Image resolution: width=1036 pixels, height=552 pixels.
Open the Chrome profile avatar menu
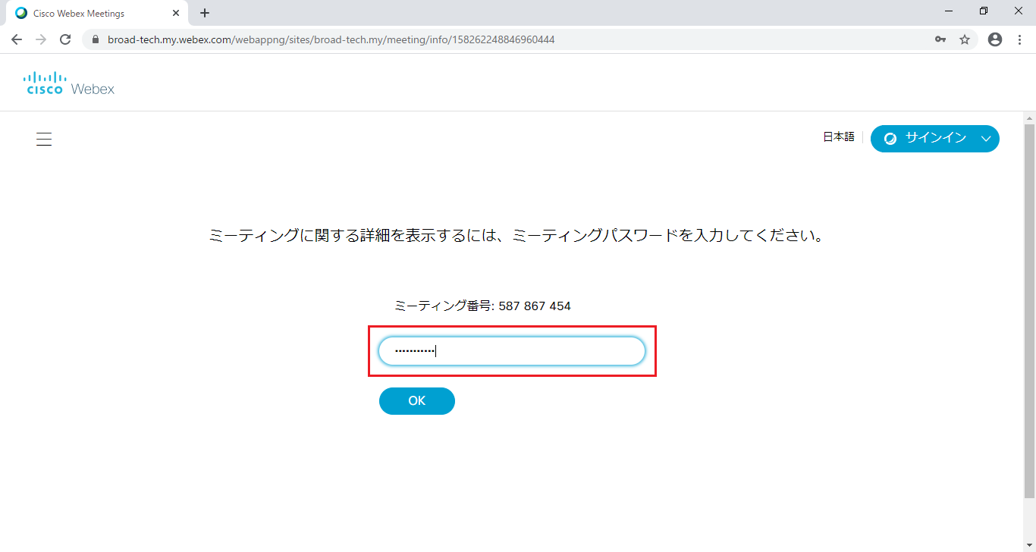[995, 39]
